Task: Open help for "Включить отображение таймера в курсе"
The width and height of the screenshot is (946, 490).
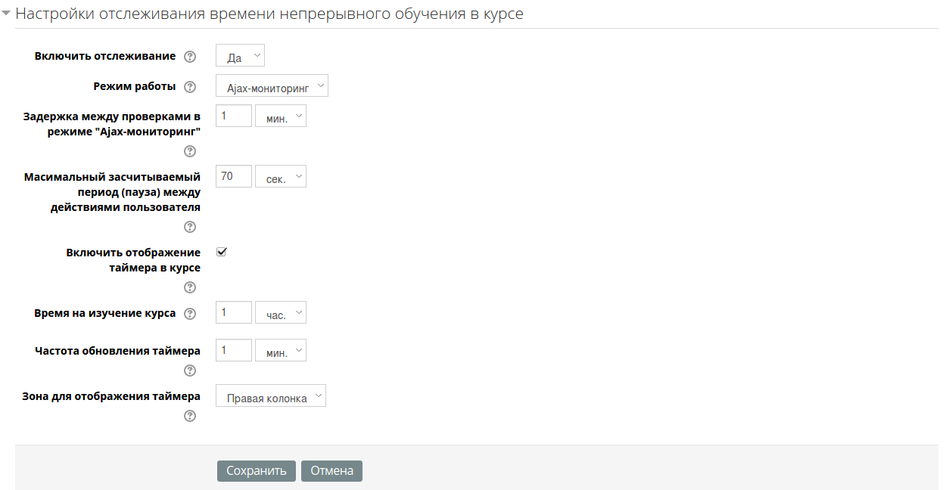Action: pos(190,287)
